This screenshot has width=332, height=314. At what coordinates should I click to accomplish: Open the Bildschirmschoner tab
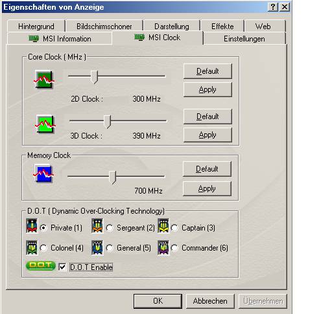pos(104,27)
